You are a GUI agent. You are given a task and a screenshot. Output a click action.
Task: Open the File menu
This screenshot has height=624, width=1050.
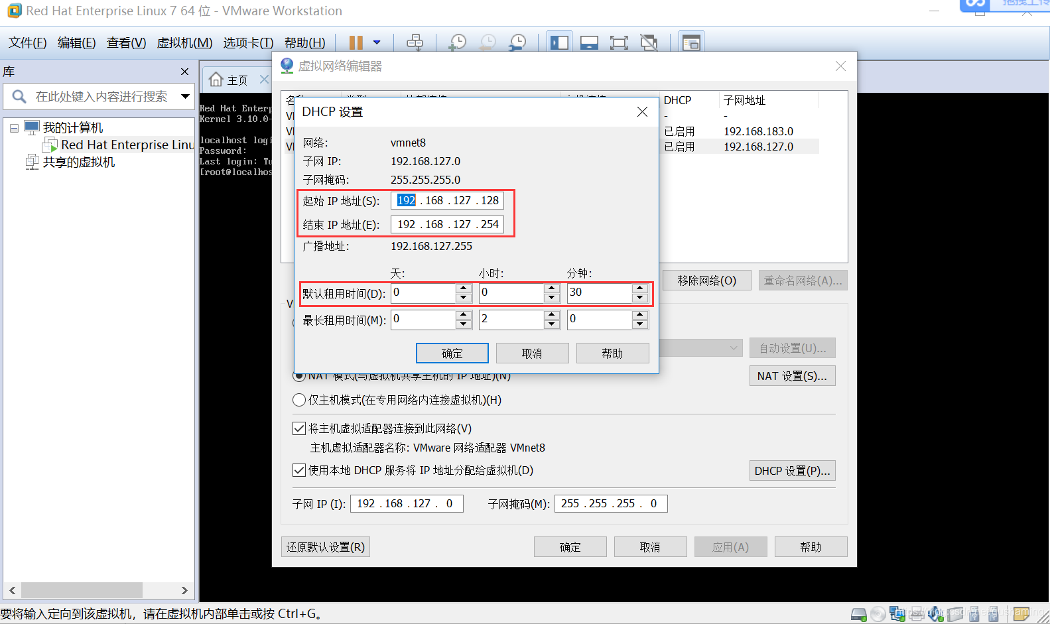(27, 43)
